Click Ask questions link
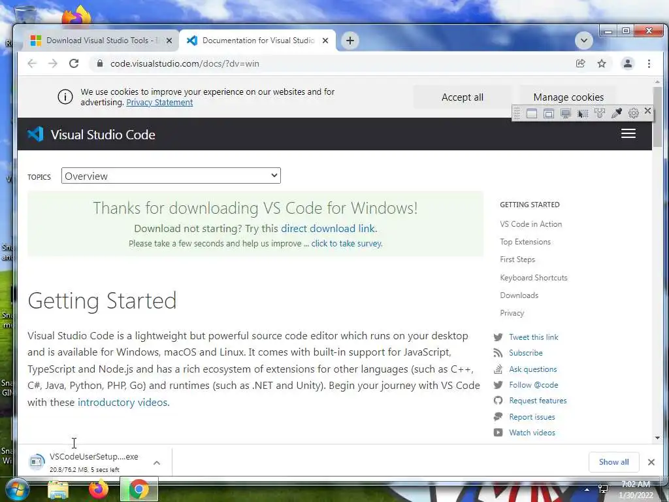Screen dimensions: 669x502 pos(533,369)
